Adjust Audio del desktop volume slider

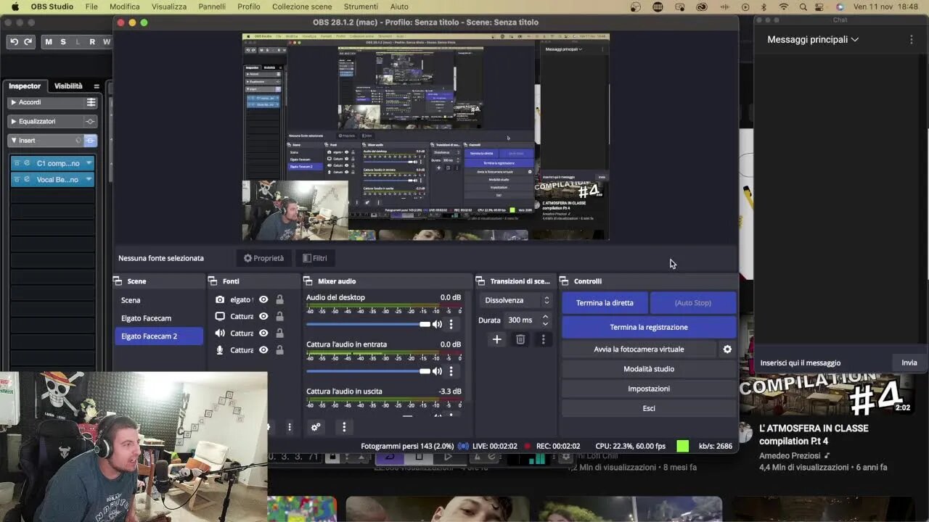pyautogui.click(x=368, y=324)
